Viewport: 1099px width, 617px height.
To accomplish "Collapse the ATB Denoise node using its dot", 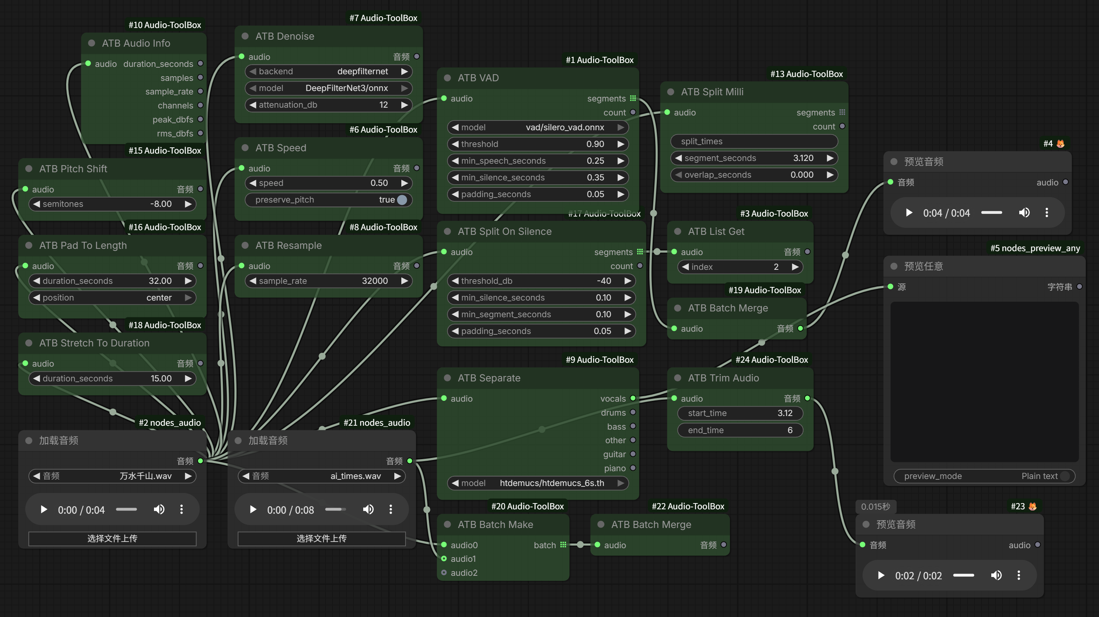I will tap(245, 36).
